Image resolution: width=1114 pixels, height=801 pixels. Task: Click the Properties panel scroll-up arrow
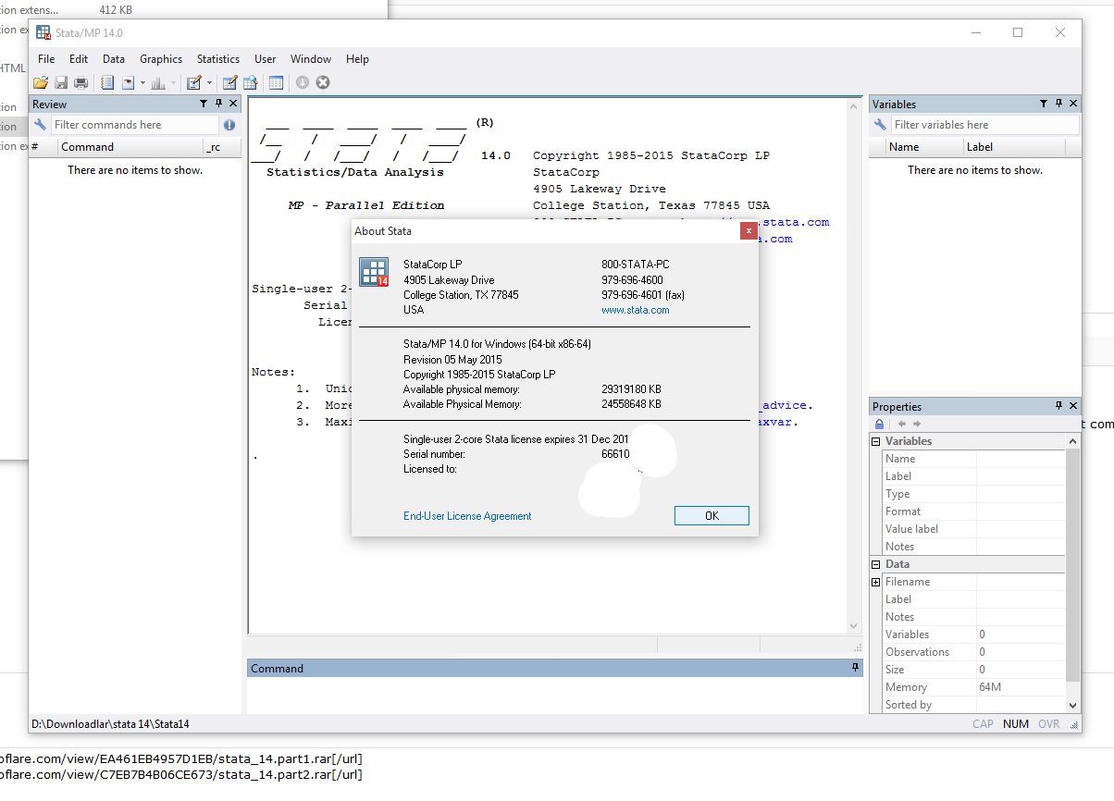tap(1073, 441)
